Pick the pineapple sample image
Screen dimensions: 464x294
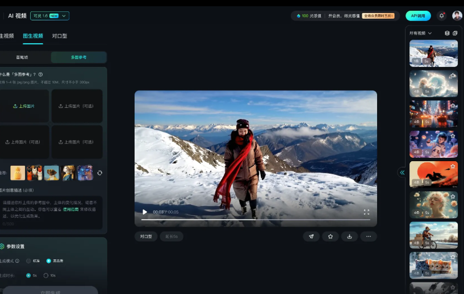(18, 173)
